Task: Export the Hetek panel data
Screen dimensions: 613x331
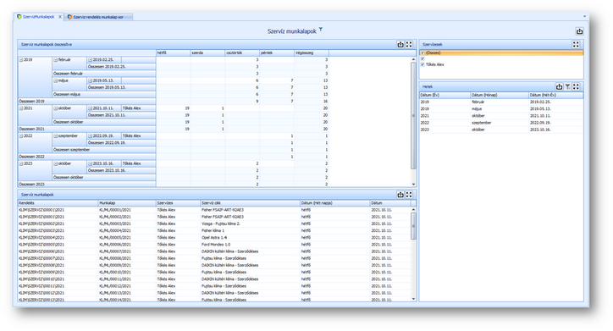Action: (x=559, y=86)
